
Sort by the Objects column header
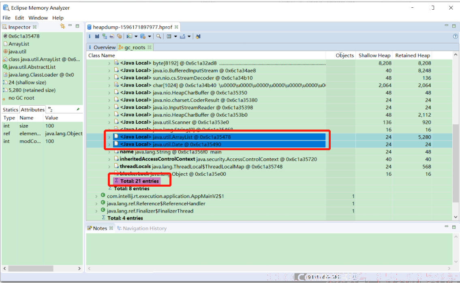pos(341,55)
